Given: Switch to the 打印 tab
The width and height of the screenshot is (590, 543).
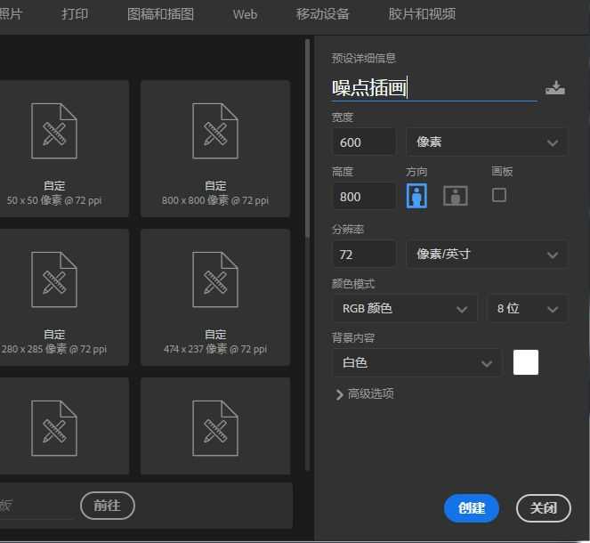Looking at the screenshot, I should coord(75,14).
